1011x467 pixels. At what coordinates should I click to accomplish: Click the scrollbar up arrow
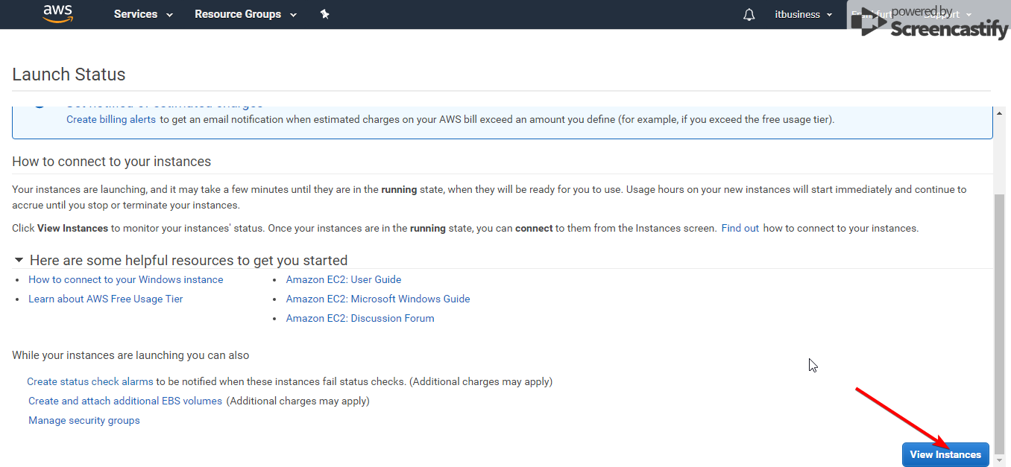999,112
